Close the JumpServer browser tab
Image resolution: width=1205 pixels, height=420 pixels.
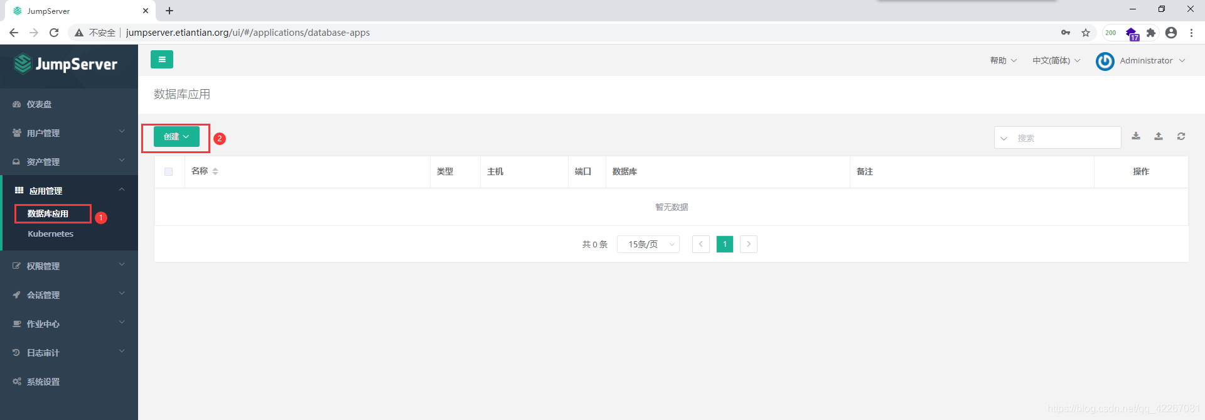click(146, 11)
